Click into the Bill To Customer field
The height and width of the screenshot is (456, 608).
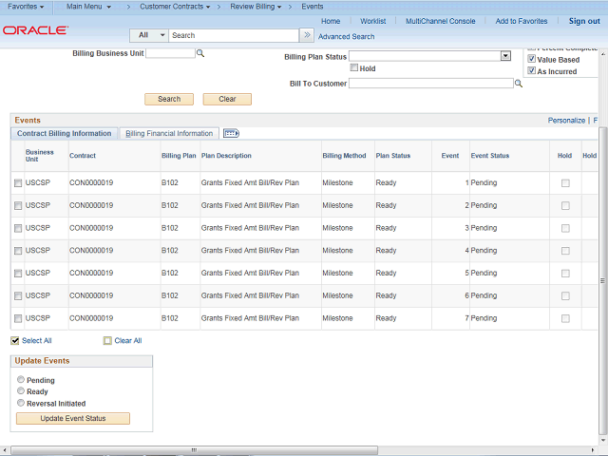[430, 84]
